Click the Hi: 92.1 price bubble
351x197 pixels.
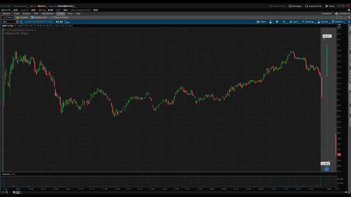click(x=327, y=36)
